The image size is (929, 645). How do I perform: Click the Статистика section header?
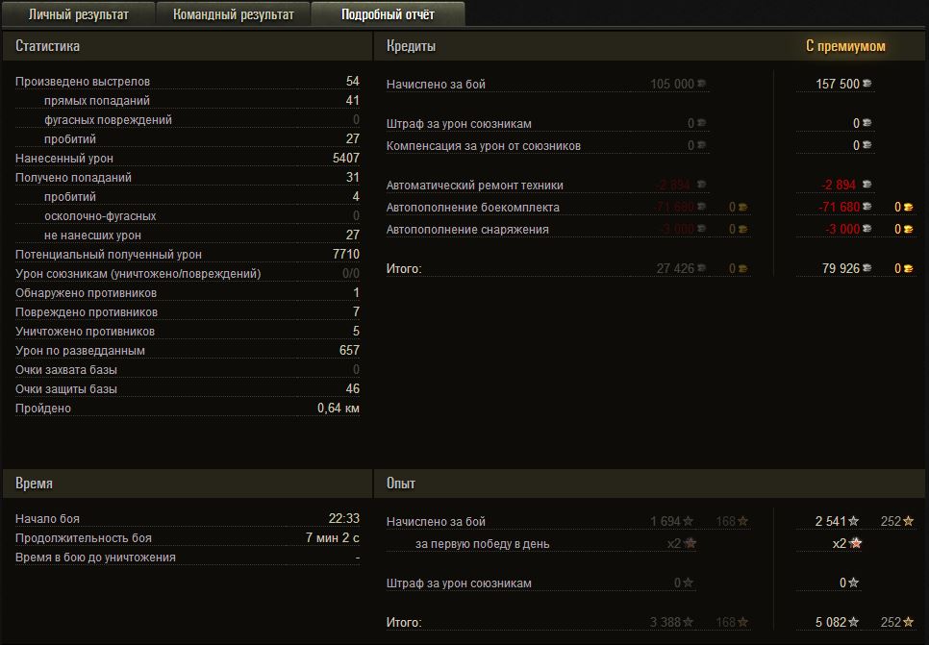point(48,46)
